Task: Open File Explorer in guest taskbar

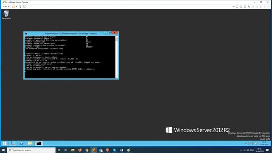Action: pyautogui.click(x=30, y=143)
